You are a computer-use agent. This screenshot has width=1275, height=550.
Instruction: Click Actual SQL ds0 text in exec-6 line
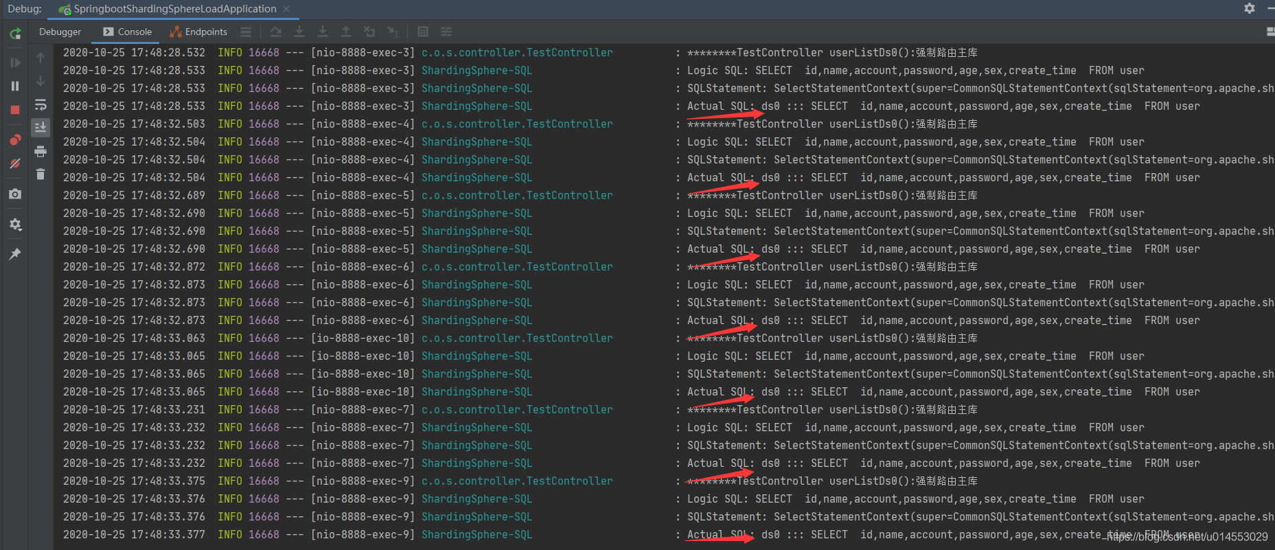pos(943,320)
